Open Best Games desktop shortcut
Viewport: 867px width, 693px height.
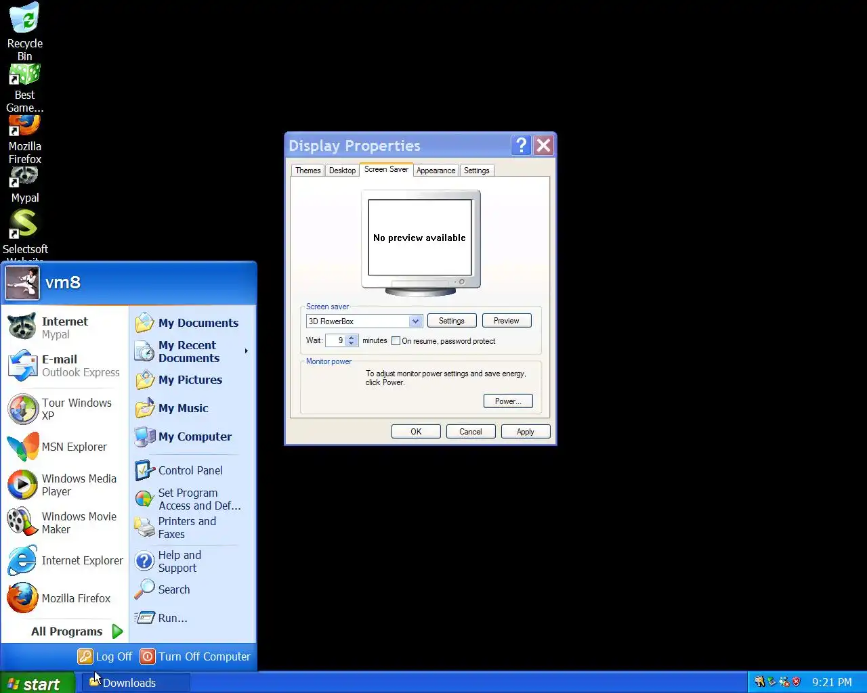[24, 88]
